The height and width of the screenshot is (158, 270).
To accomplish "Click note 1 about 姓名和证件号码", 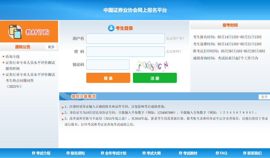I will (x=115, y=107).
